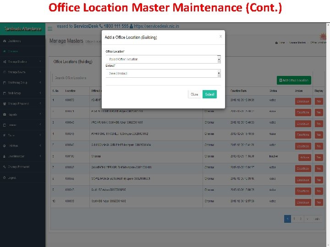Toggle Display Yes for row 1

click(x=319, y=101)
